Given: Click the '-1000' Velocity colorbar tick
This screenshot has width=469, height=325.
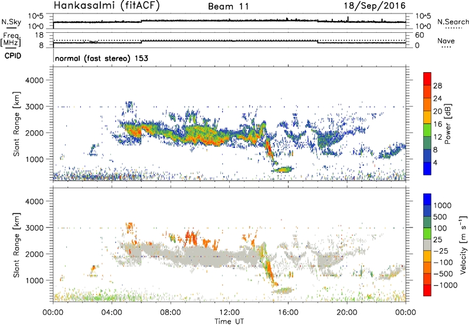Looking at the screenshot, I should pos(445,285).
